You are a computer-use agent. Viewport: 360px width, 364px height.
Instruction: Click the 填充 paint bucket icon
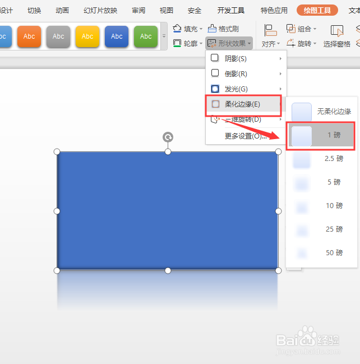pyautogui.click(x=177, y=29)
